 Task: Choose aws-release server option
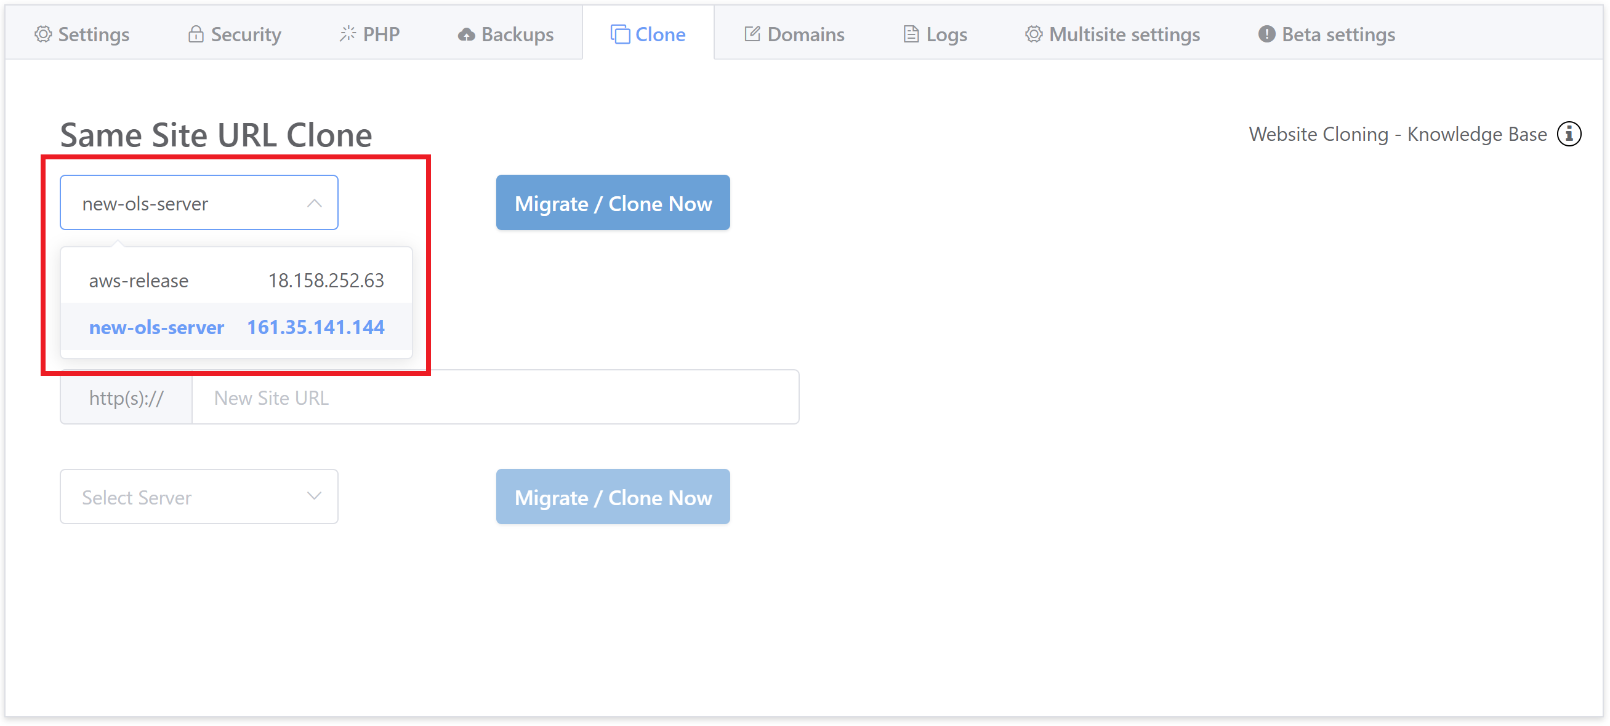point(236,281)
